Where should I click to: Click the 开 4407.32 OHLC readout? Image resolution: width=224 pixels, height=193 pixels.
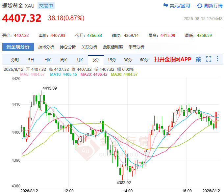click(36, 69)
